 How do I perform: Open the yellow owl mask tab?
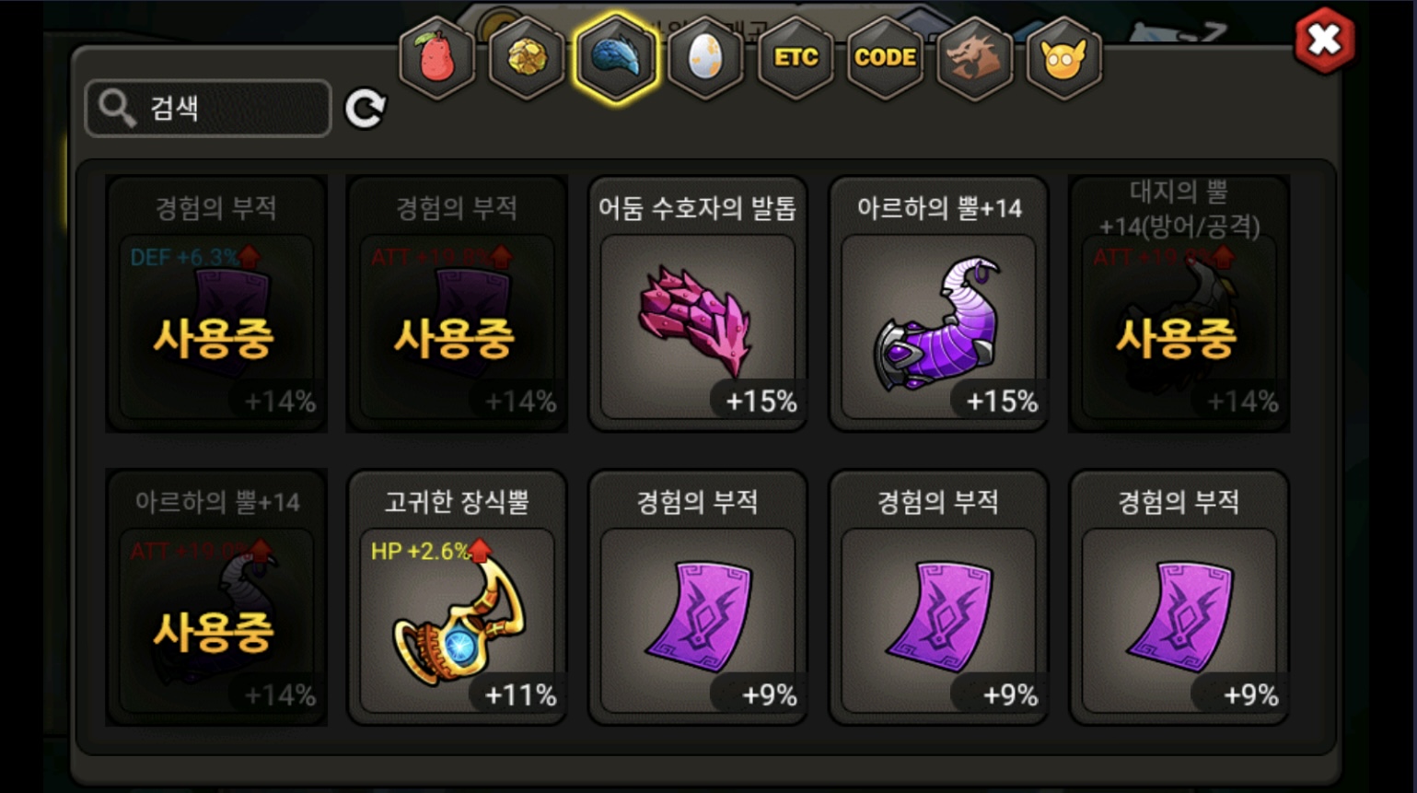point(1063,58)
